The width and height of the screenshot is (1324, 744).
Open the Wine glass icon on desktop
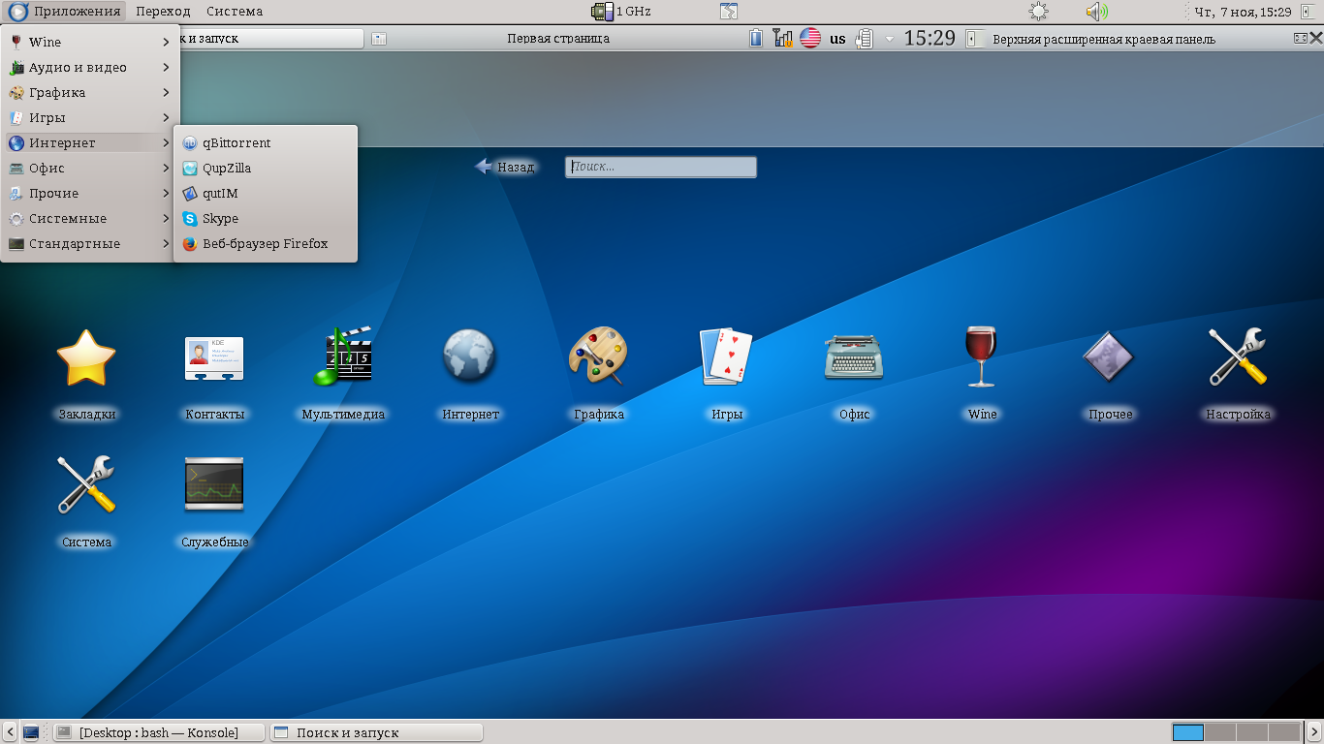point(982,356)
